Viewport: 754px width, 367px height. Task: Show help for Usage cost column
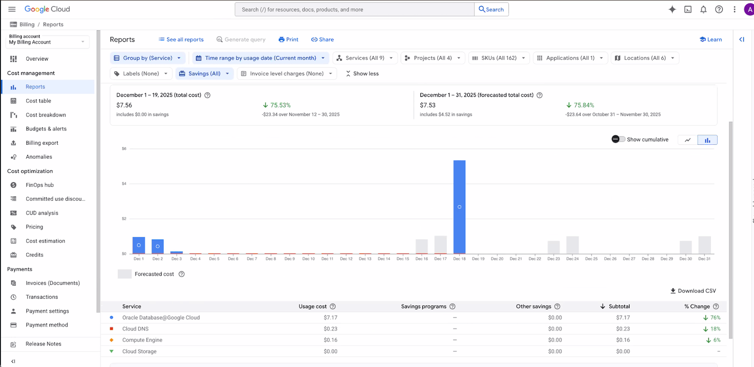click(x=333, y=306)
